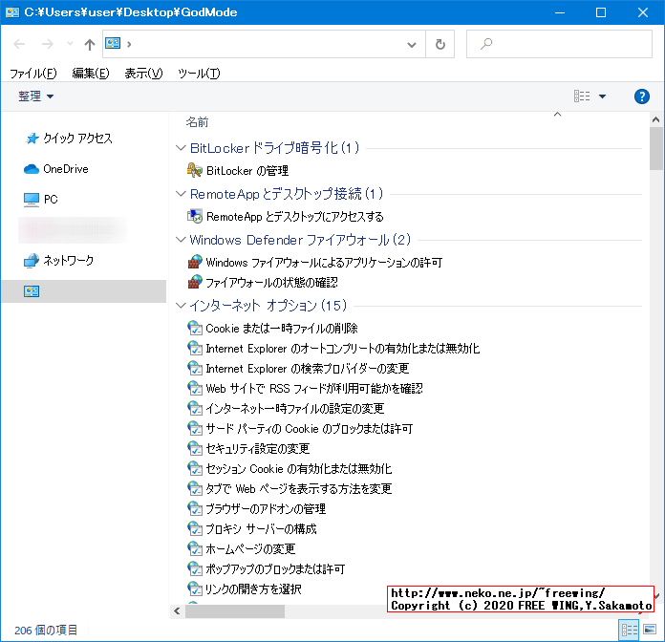Viewport: 665px width, 642px height.
Task: Click the vertical scrollbar up arrow
Action: (655, 119)
